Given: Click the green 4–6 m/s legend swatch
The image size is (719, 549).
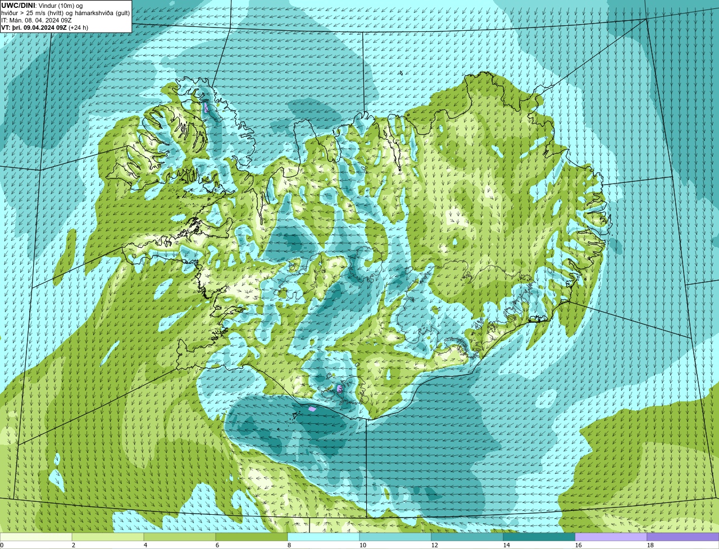Looking at the screenshot, I should click(x=180, y=537).
